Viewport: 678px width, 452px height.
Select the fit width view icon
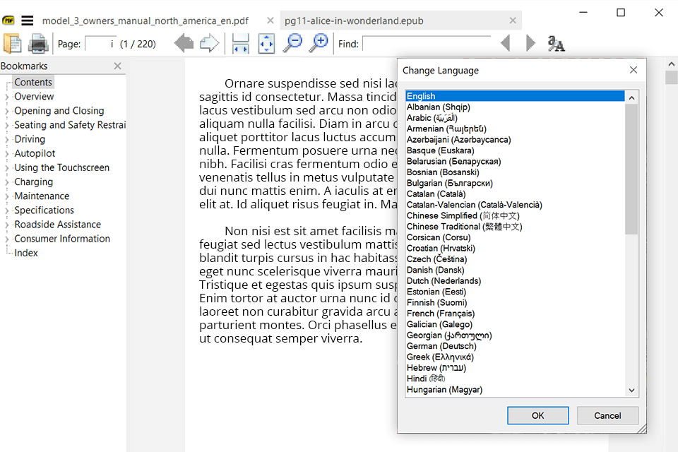pyautogui.click(x=240, y=43)
